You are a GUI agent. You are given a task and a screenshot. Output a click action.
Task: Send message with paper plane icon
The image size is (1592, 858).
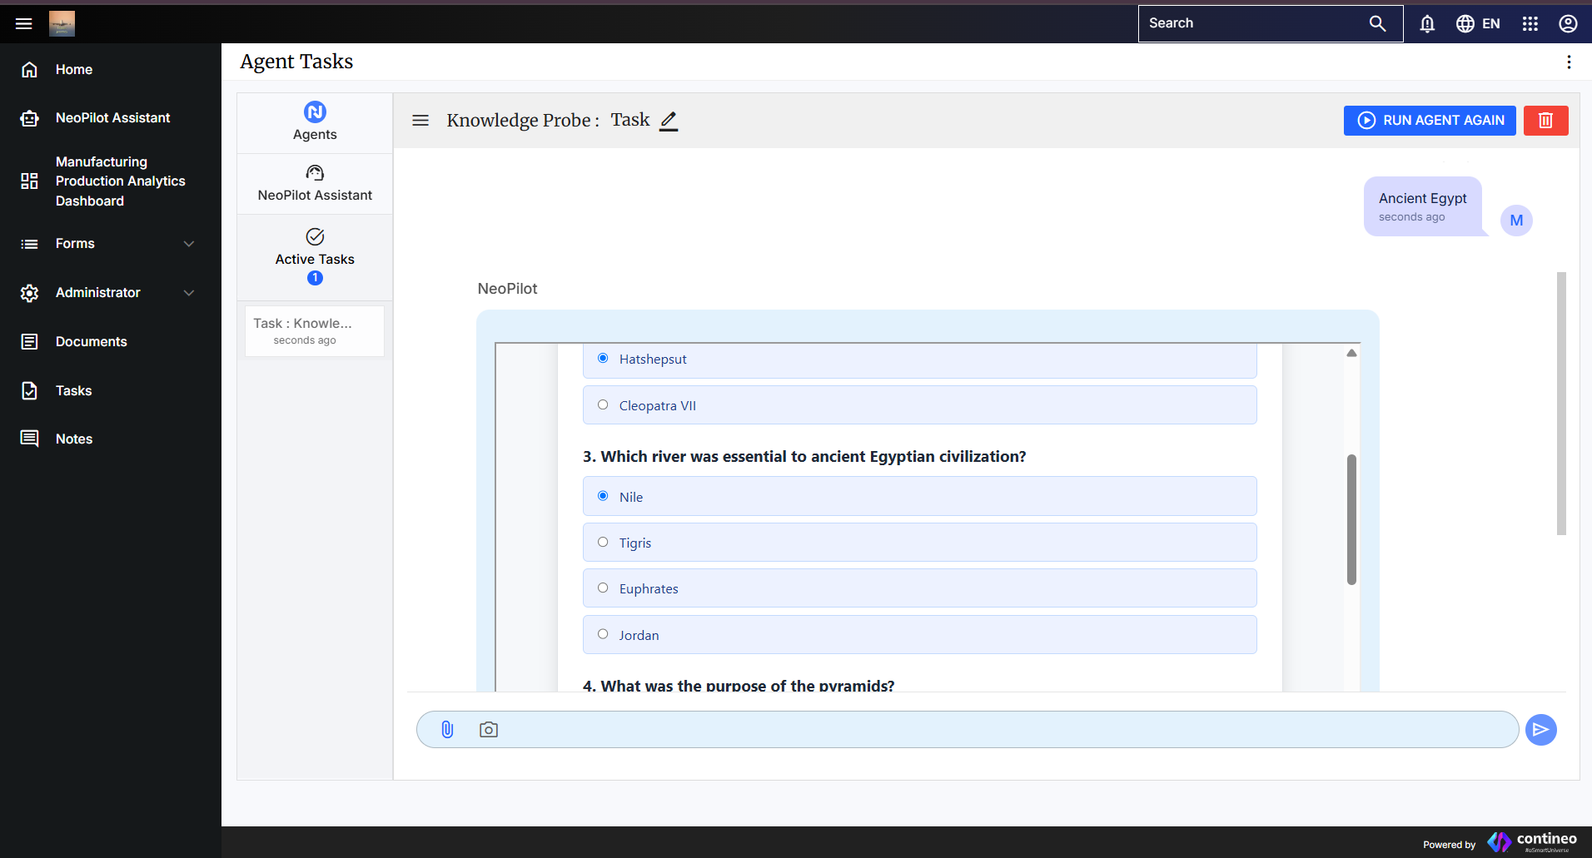pos(1540,730)
